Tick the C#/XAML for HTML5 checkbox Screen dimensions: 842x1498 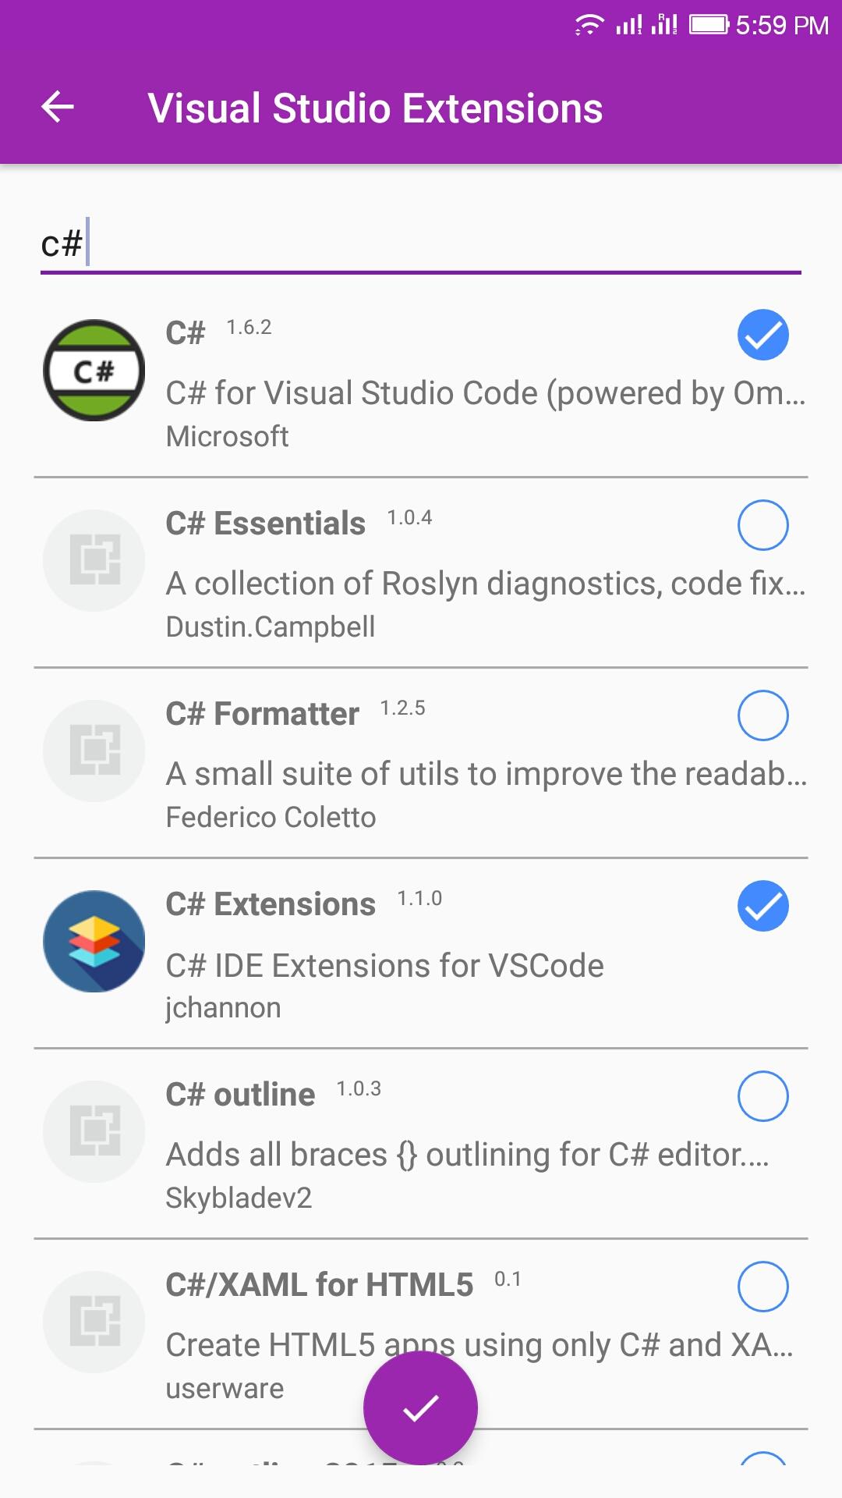click(762, 1287)
